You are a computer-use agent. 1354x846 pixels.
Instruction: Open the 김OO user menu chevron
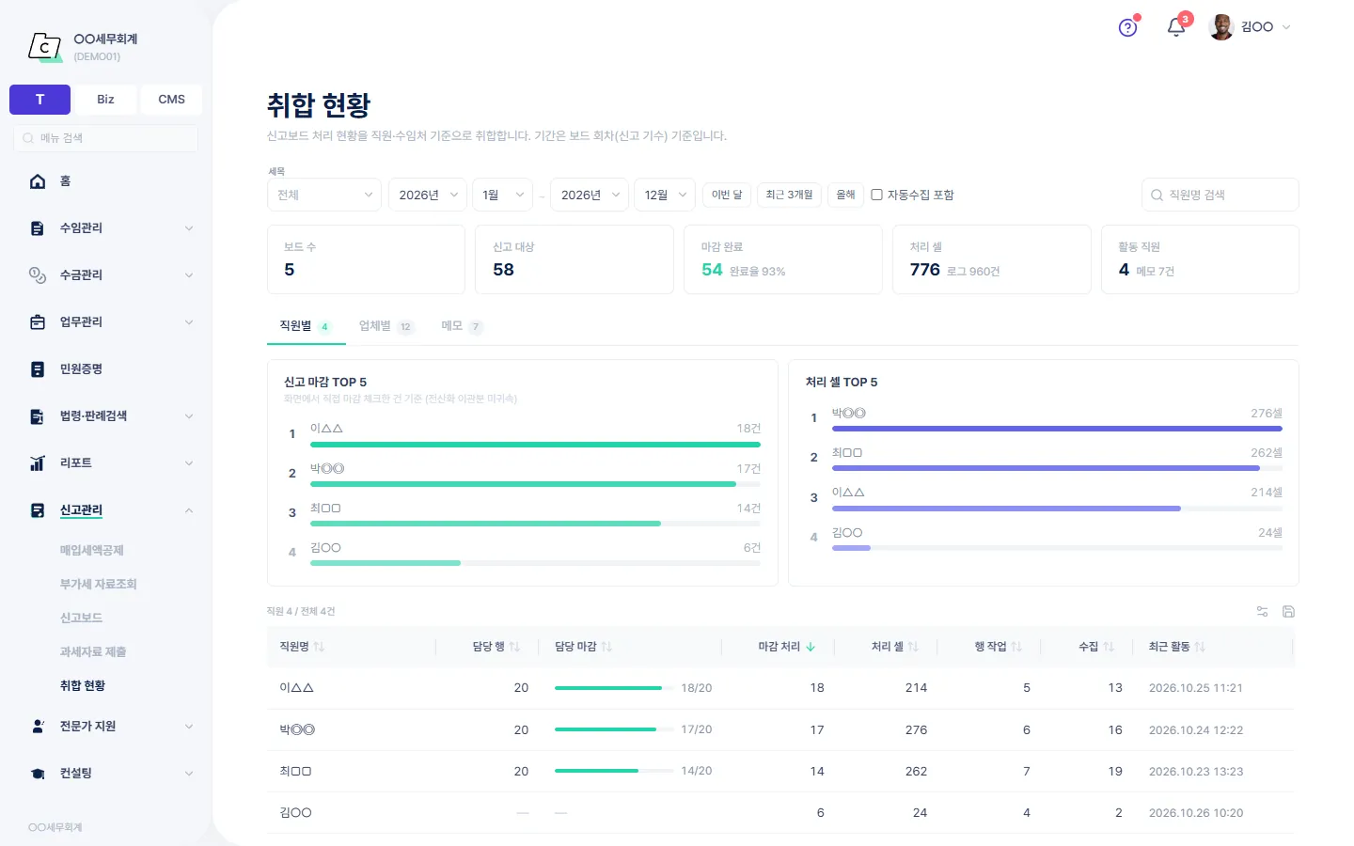pyautogui.click(x=1286, y=27)
